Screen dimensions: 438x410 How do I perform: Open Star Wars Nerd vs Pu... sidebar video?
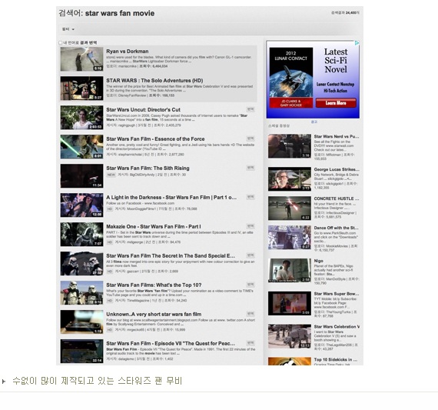(x=337, y=136)
